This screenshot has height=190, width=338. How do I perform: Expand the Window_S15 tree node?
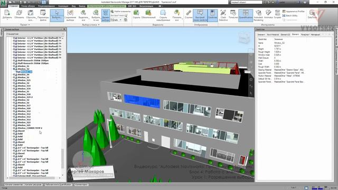14,80
